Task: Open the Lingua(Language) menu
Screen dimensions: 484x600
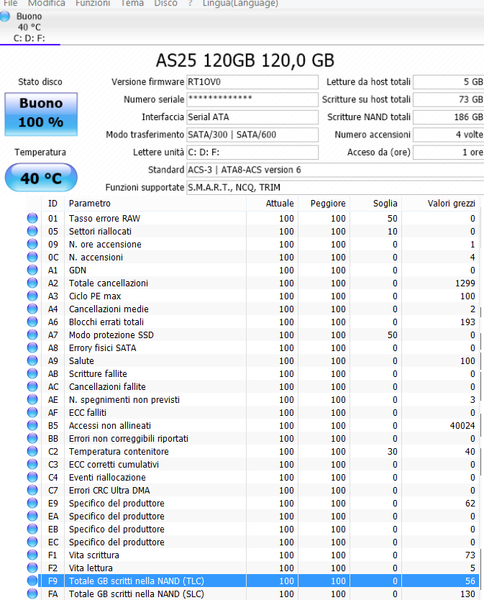Action: [x=240, y=3]
